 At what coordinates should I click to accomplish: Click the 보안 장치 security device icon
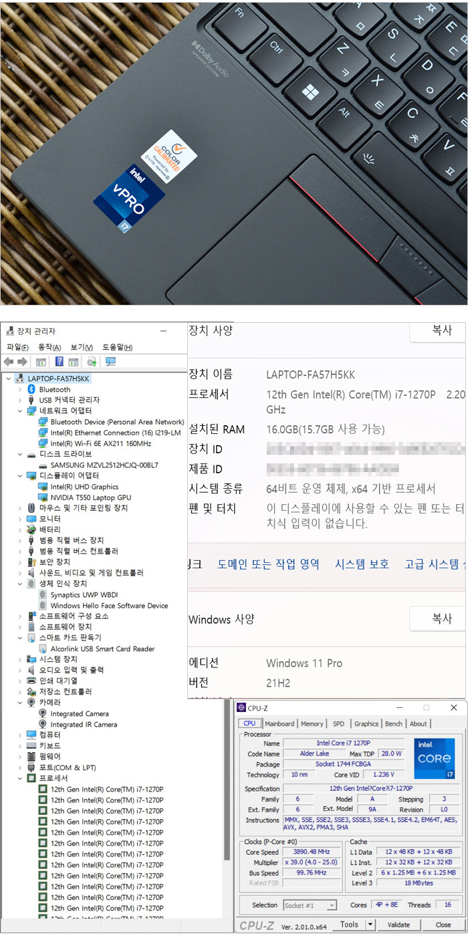coord(31,562)
